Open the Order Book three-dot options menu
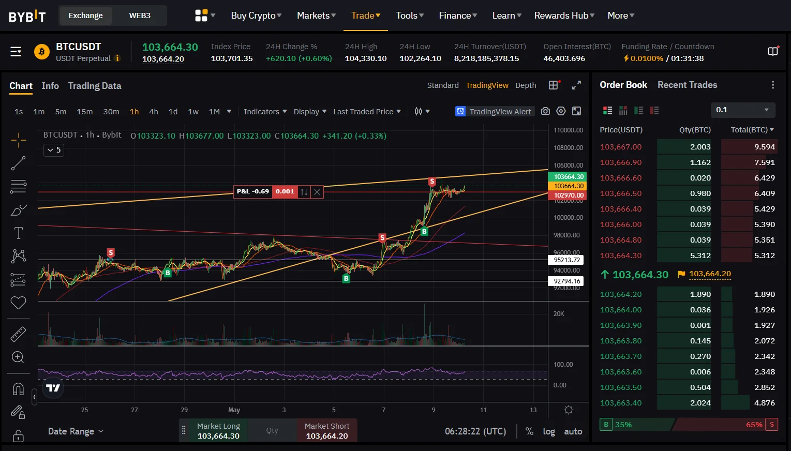The image size is (791, 451). coord(773,85)
